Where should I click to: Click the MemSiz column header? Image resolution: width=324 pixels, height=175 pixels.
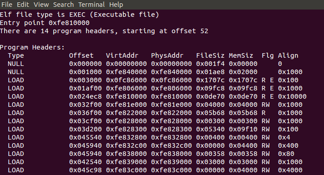pyautogui.click(x=241, y=55)
